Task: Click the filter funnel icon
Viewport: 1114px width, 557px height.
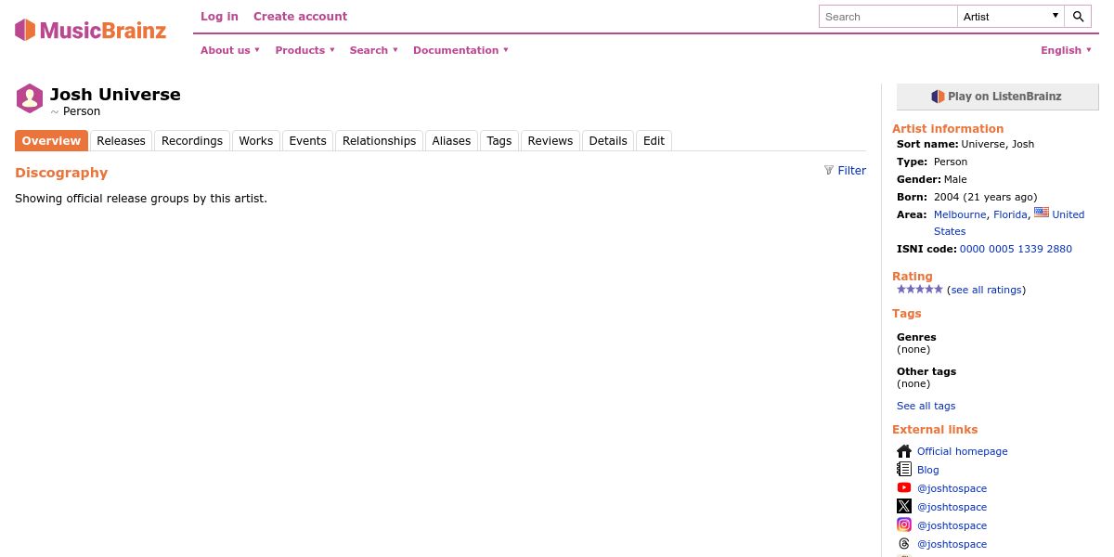Action: (829, 170)
